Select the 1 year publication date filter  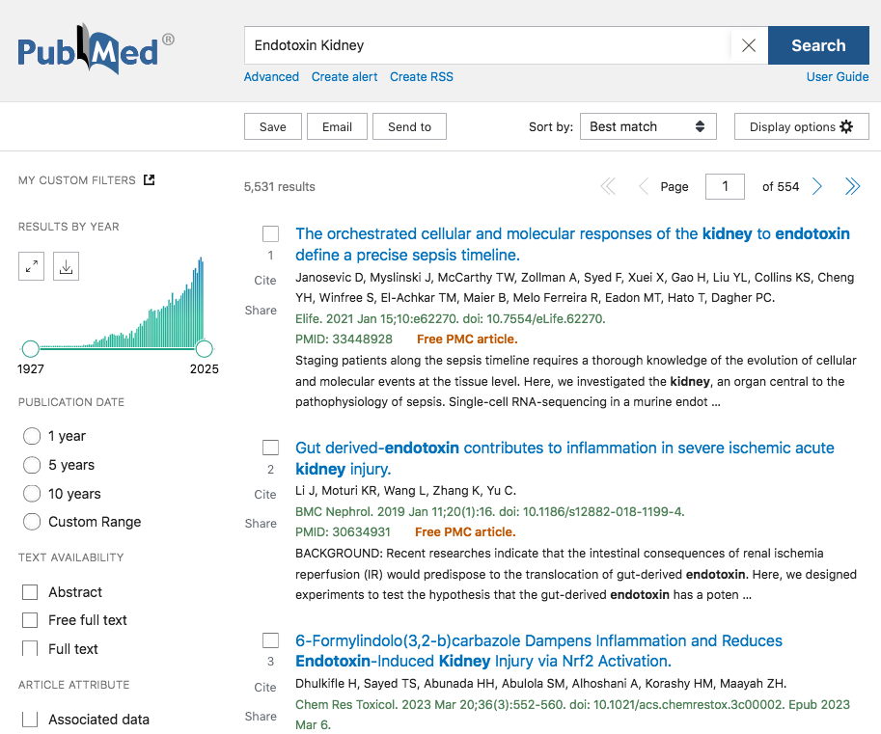(32, 436)
